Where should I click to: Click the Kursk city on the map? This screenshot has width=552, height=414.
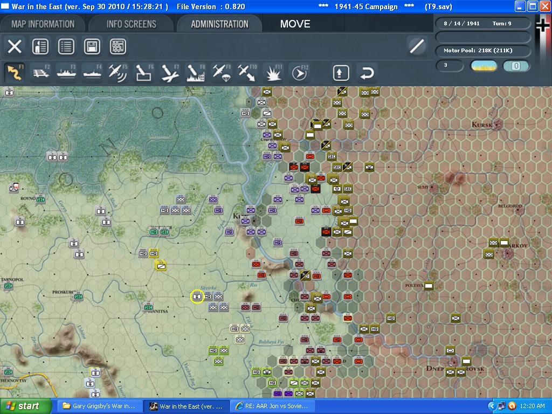(x=497, y=124)
